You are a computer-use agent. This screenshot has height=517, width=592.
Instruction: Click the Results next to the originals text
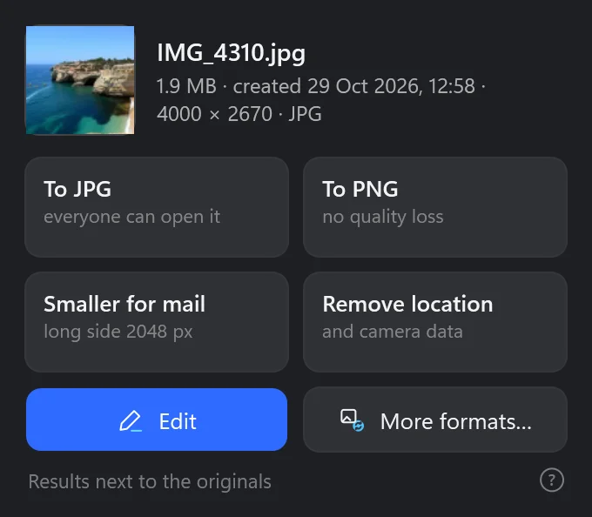coord(150,482)
